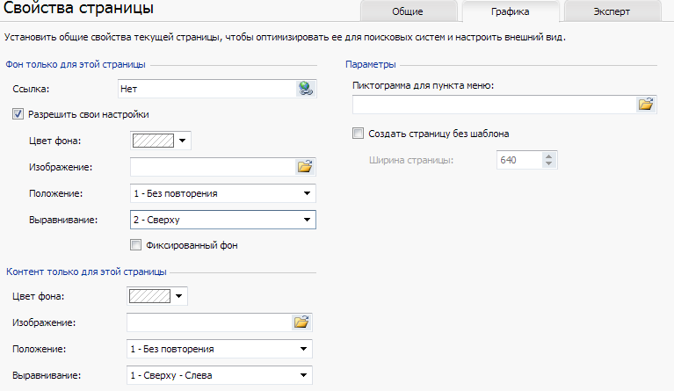The image size is (674, 391).
Task: Increase Ширина страницы with spinner up arrow
Action: [x=548, y=156]
